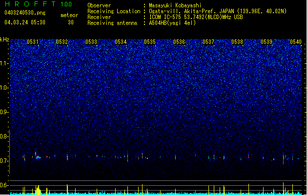Click the 0540 time marker
This screenshot has width=307, height=195.
pos(296,42)
